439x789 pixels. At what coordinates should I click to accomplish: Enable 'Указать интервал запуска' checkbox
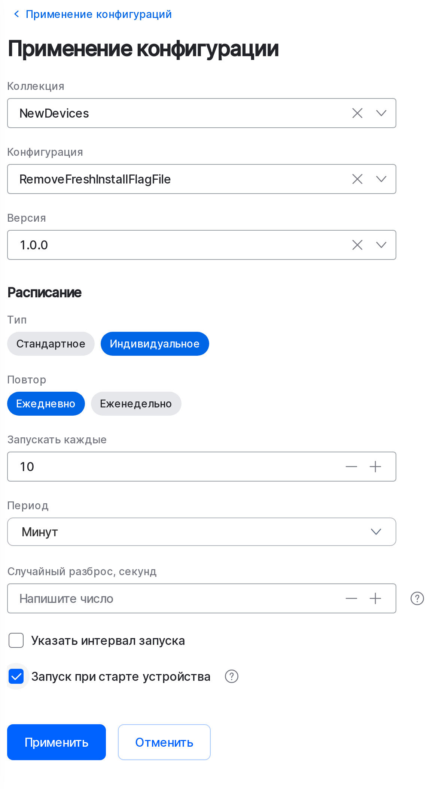16,640
